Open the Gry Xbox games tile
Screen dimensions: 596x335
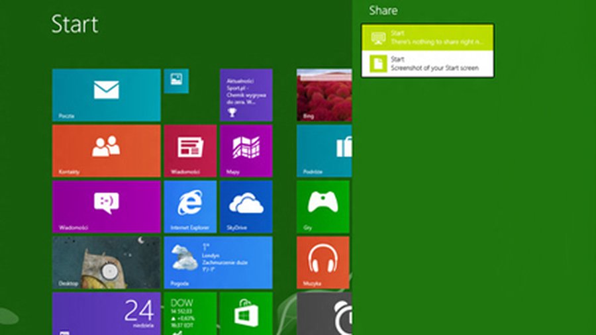(323, 207)
